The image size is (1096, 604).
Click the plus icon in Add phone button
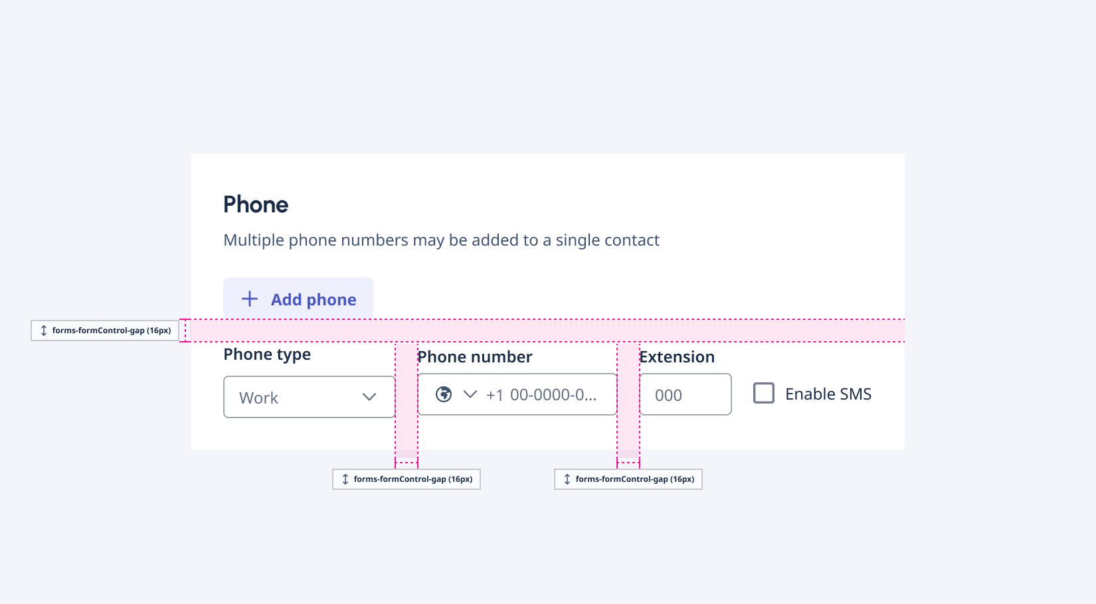click(x=249, y=299)
